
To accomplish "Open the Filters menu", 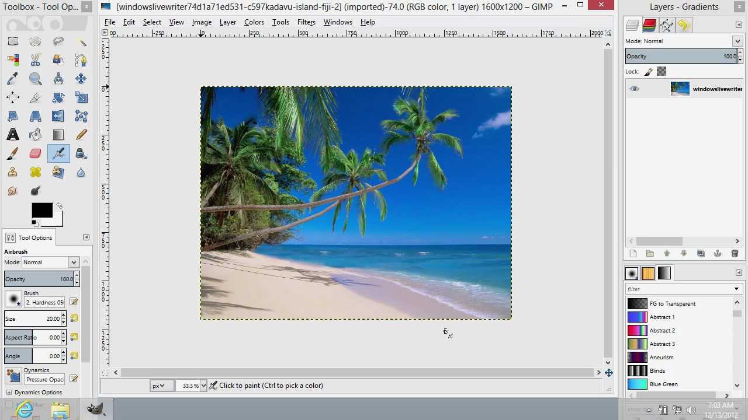I will [x=306, y=22].
